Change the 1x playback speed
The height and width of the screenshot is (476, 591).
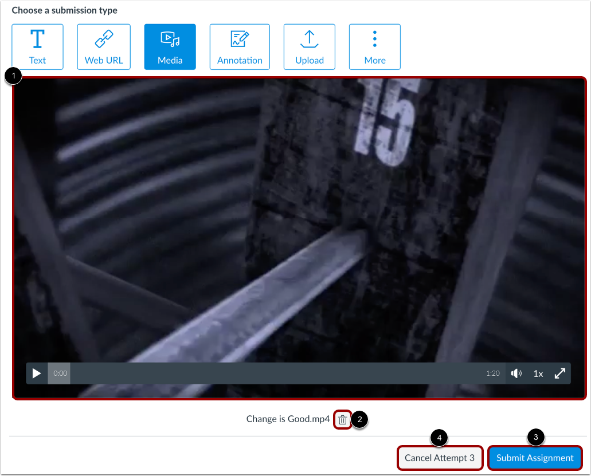tap(538, 373)
